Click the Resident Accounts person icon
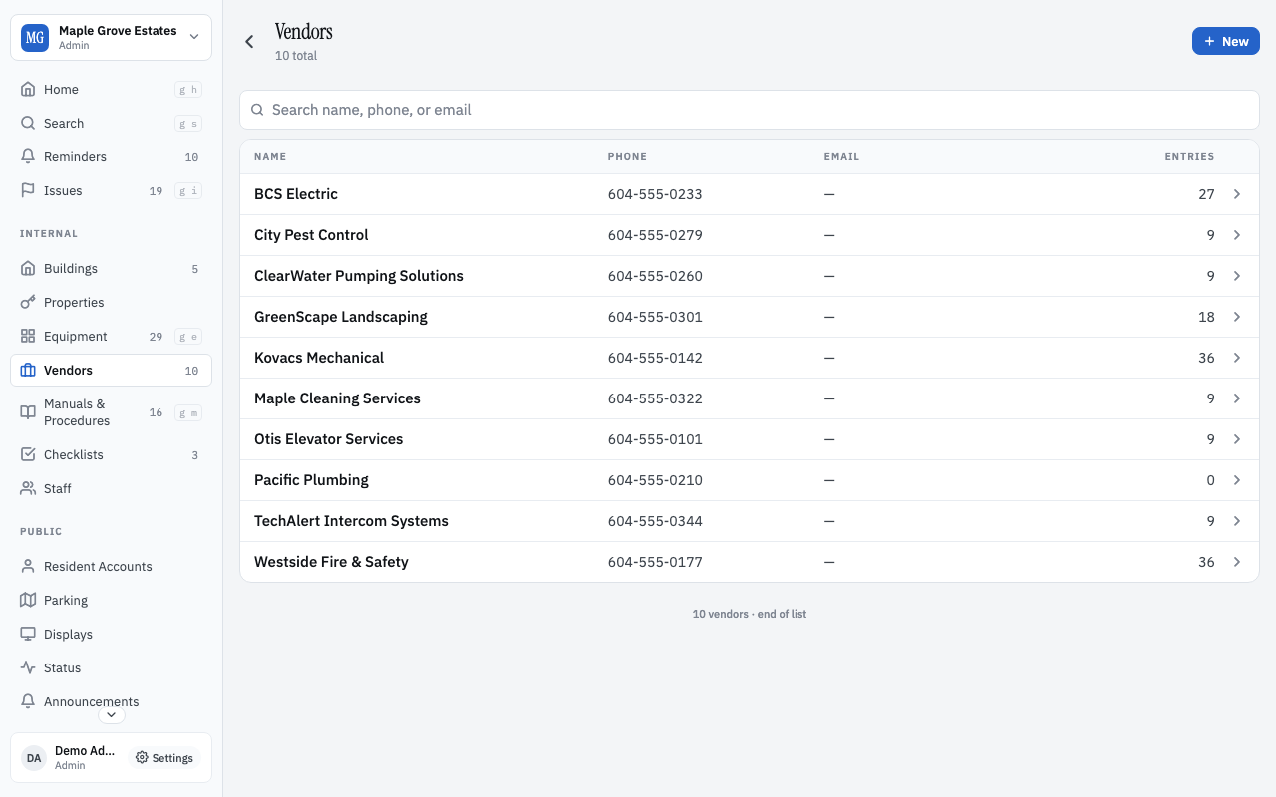The width and height of the screenshot is (1276, 797). [x=28, y=566]
